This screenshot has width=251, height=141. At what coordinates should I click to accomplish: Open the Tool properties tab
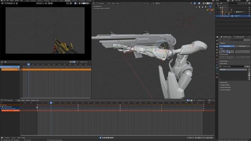click(x=217, y=40)
